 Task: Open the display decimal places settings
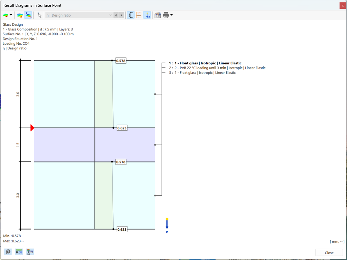coord(19,252)
